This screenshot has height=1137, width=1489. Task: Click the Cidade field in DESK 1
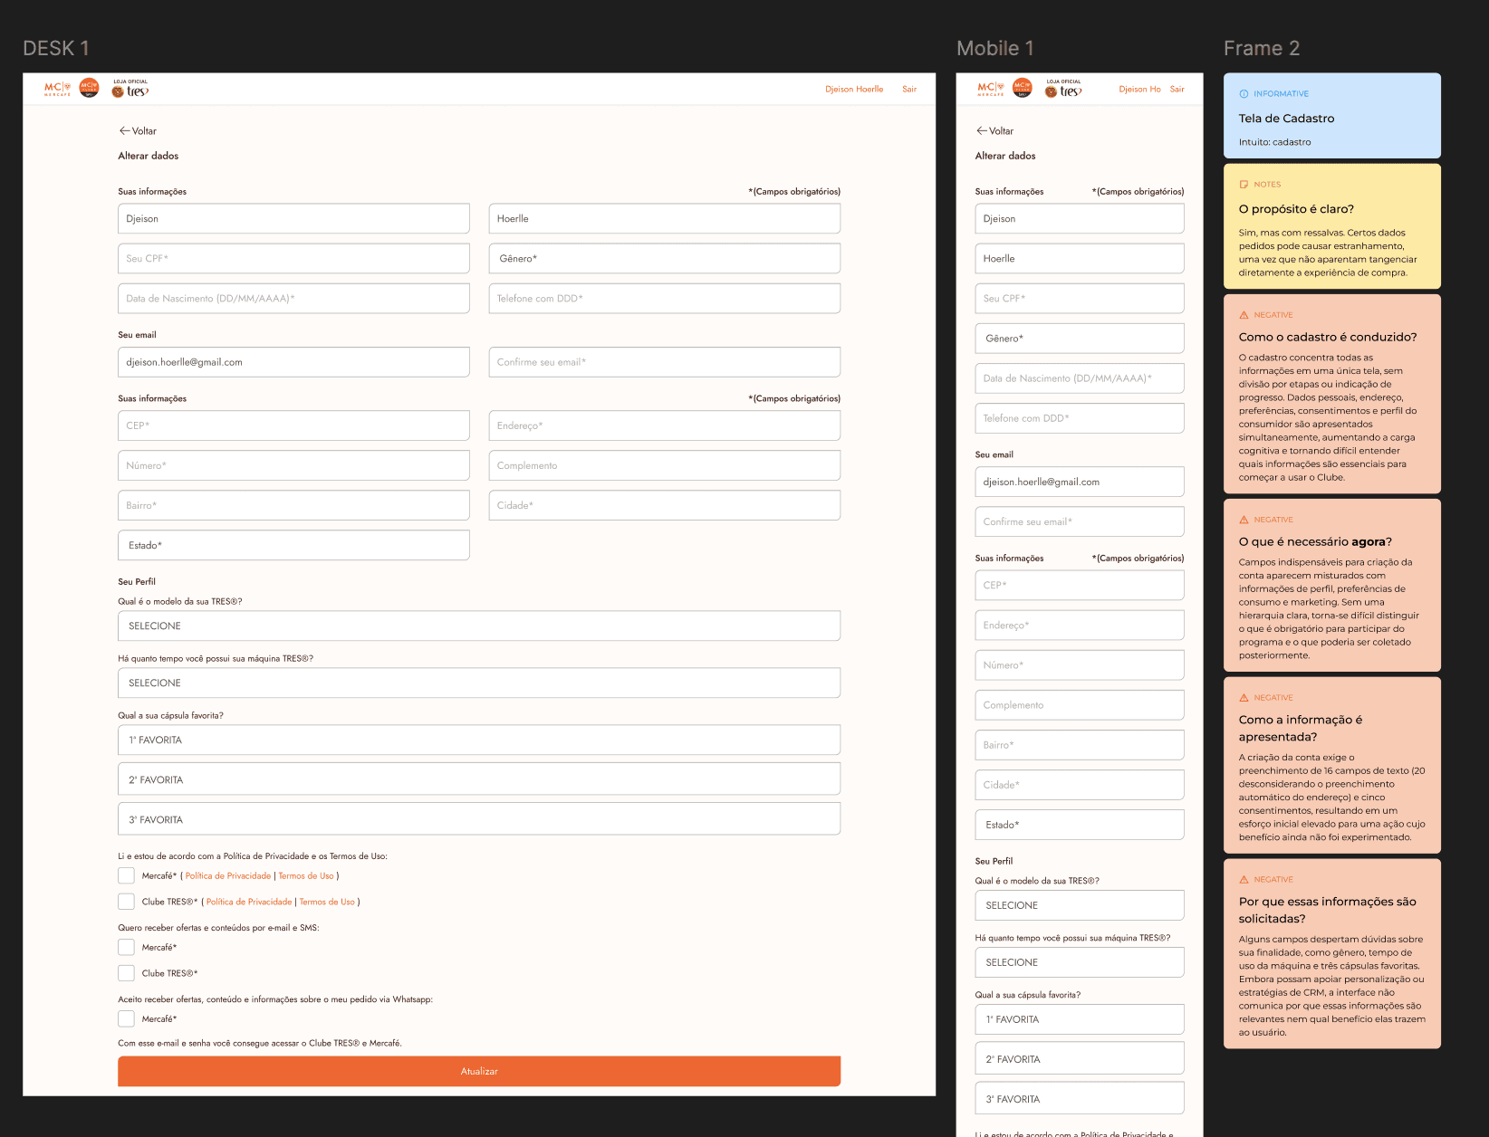pyautogui.click(x=664, y=505)
